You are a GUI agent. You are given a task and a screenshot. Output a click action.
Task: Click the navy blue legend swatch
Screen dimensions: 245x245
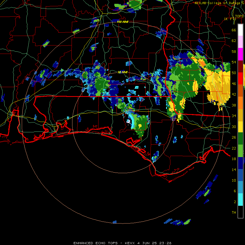pyautogui.click(x=240, y=163)
